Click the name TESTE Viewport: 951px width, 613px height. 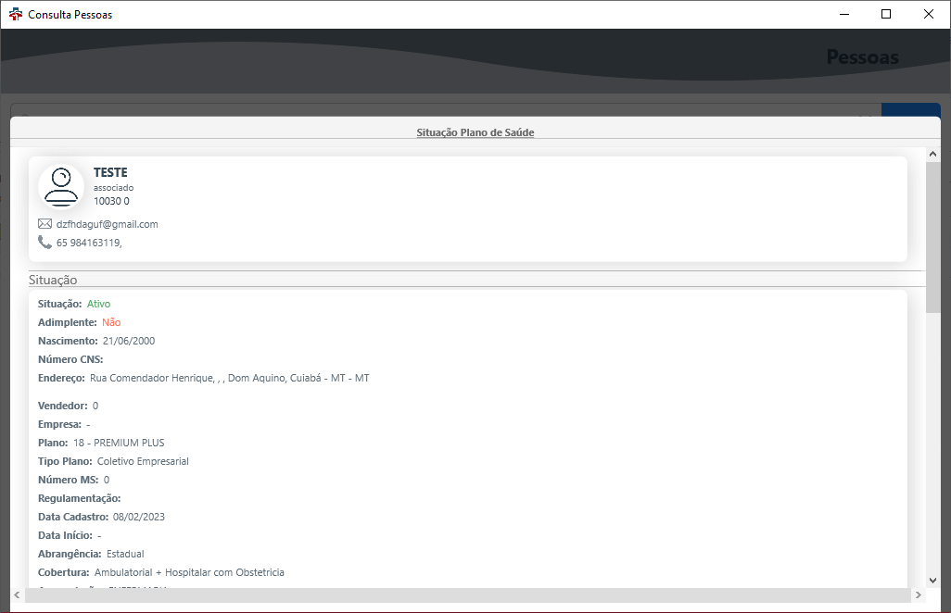click(110, 172)
